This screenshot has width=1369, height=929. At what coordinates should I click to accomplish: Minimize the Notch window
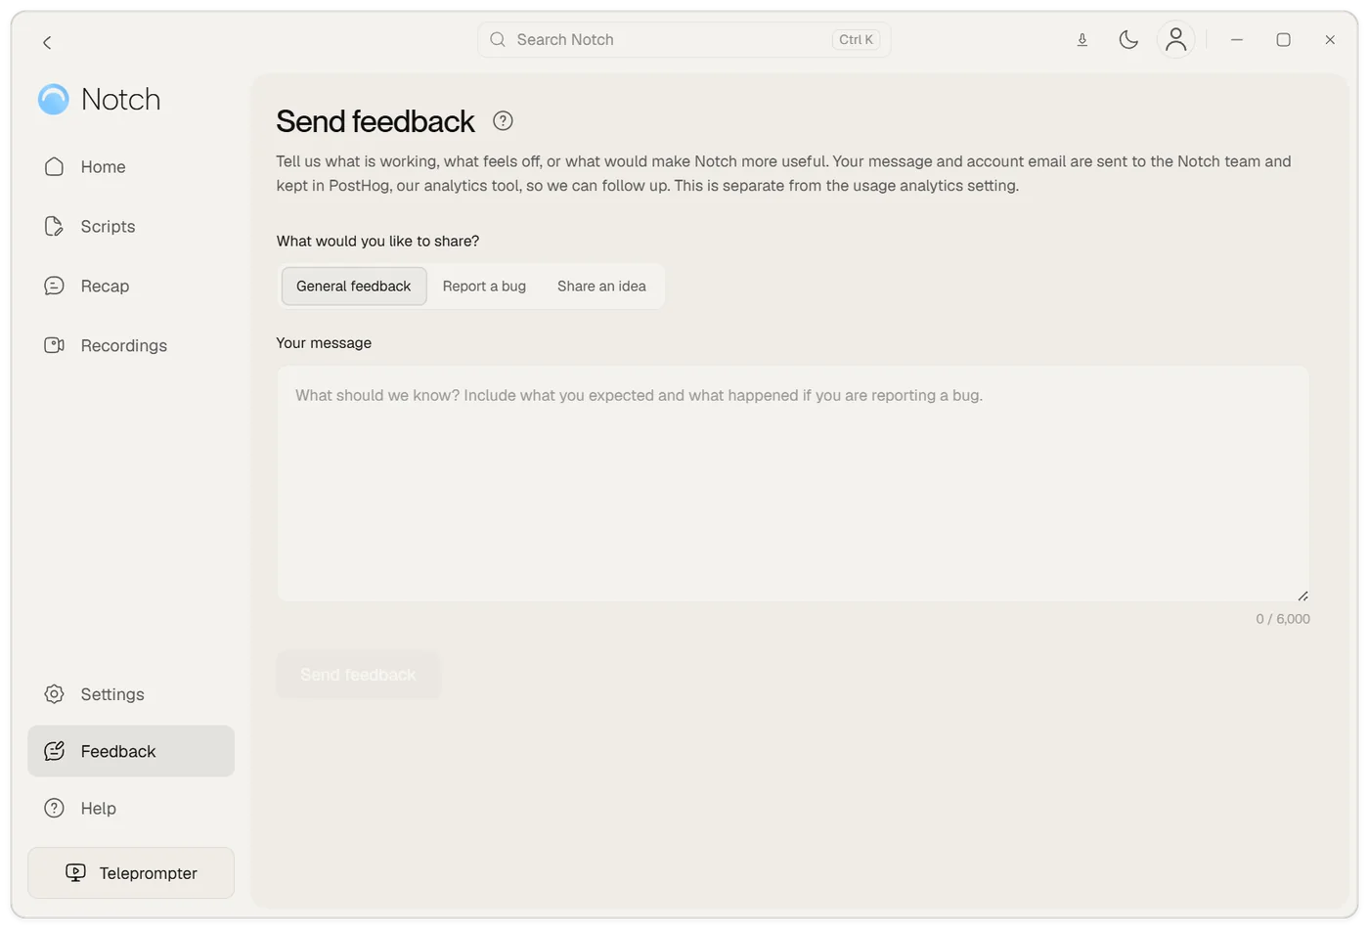click(1237, 40)
